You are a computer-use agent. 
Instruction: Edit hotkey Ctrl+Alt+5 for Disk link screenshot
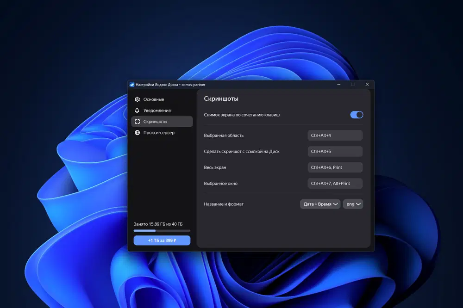pyautogui.click(x=335, y=151)
